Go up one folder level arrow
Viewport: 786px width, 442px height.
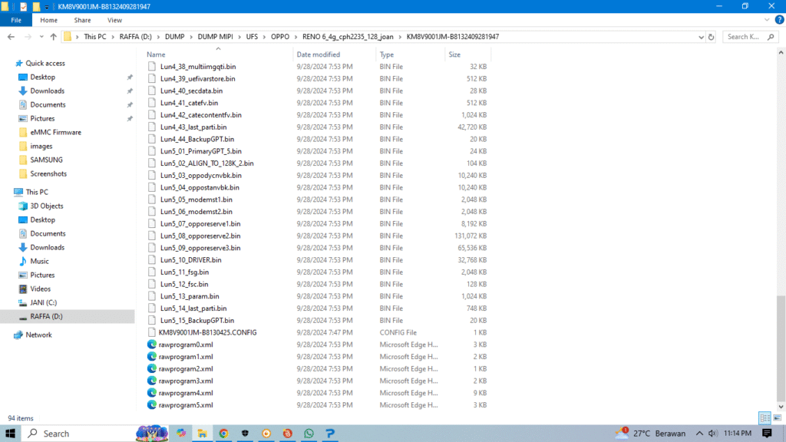tap(54, 37)
